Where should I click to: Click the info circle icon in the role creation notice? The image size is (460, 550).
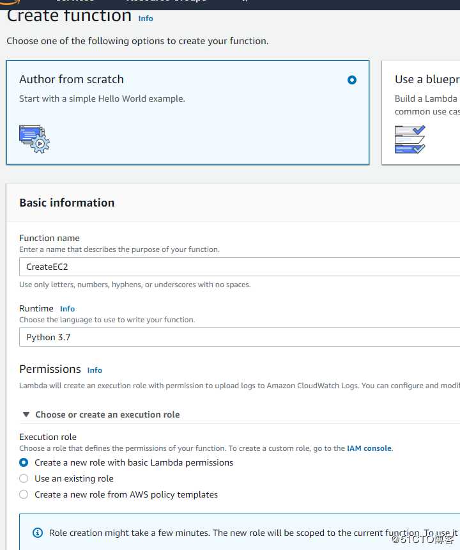click(x=38, y=533)
